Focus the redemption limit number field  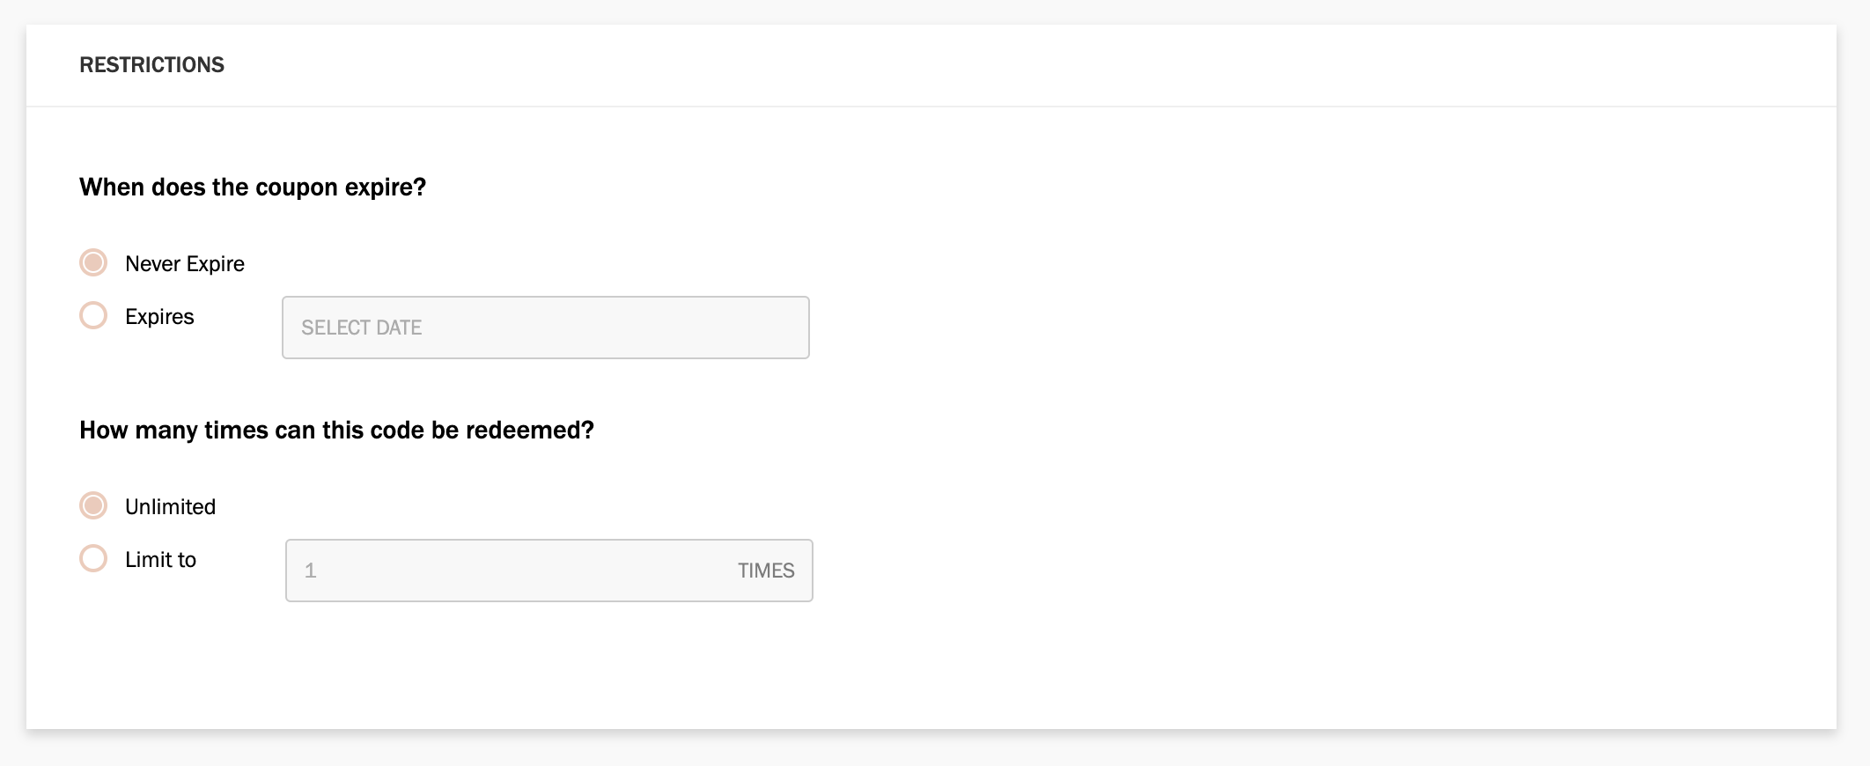(x=549, y=571)
